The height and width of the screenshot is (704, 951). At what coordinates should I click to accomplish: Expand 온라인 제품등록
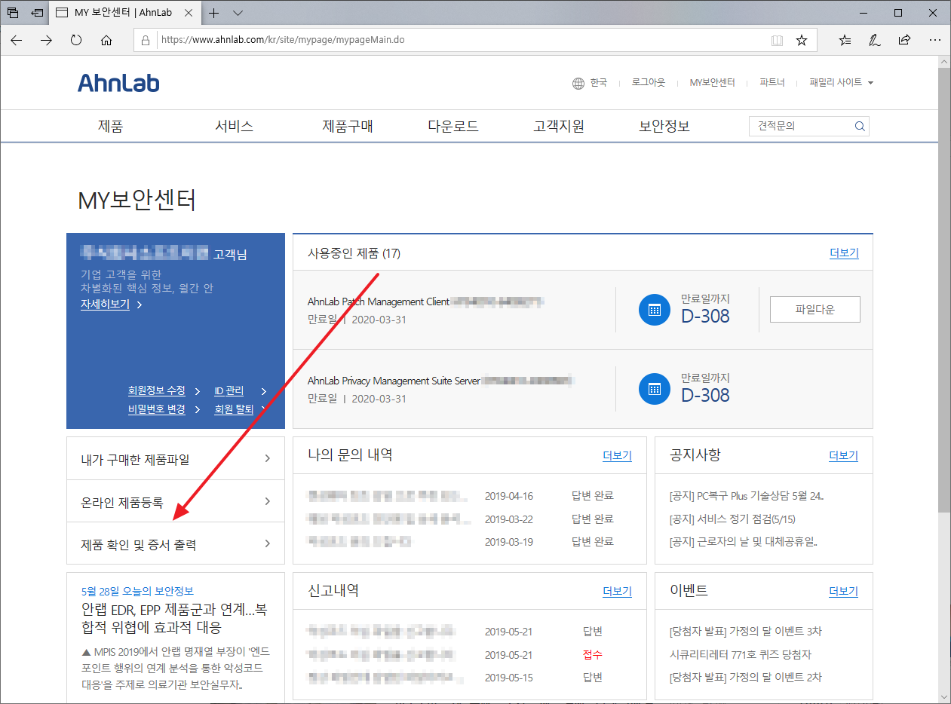[x=176, y=501]
